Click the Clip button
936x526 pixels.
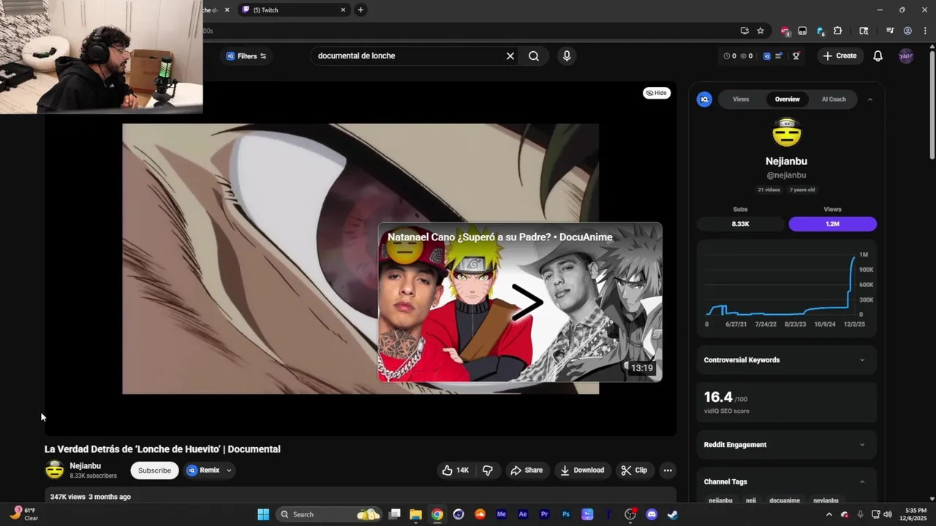[x=634, y=470]
